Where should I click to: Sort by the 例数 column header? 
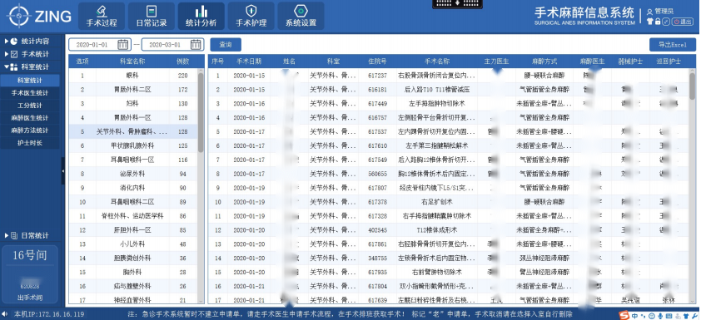[183, 62]
